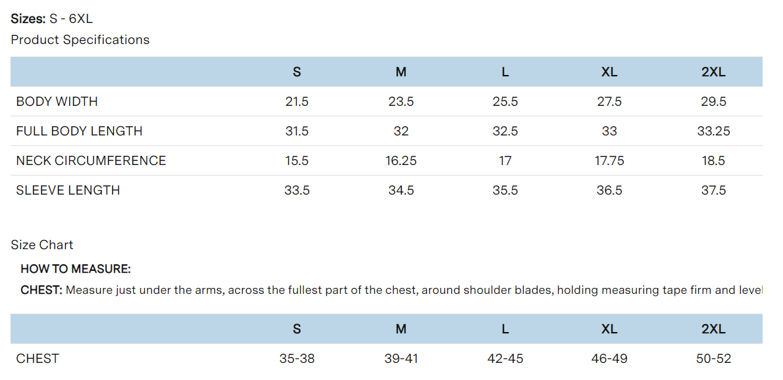Select the 27.5 body width value
This screenshot has height=380, width=783.
(609, 102)
